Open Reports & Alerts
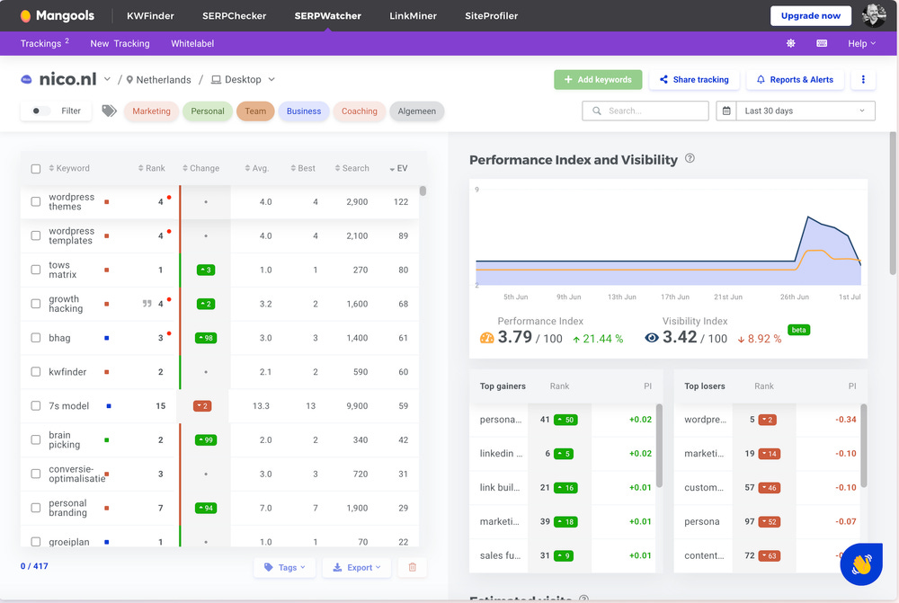The height and width of the screenshot is (603, 899). [x=796, y=80]
